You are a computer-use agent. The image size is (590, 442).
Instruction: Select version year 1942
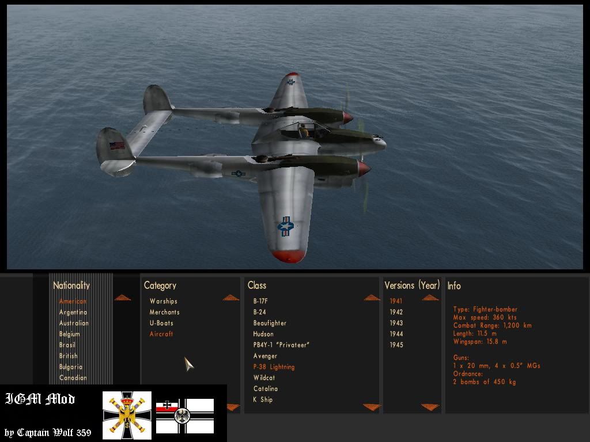[396, 312]
